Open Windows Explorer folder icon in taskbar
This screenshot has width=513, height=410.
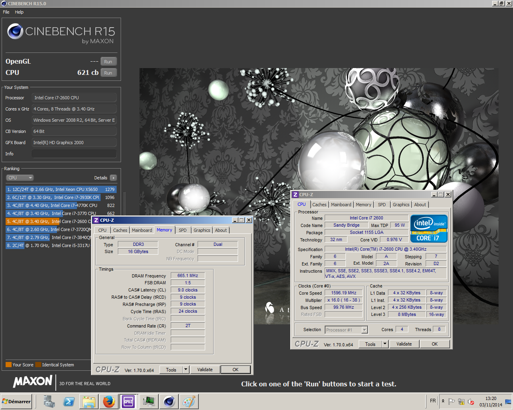pyautogui.click(x=89, y=402)
